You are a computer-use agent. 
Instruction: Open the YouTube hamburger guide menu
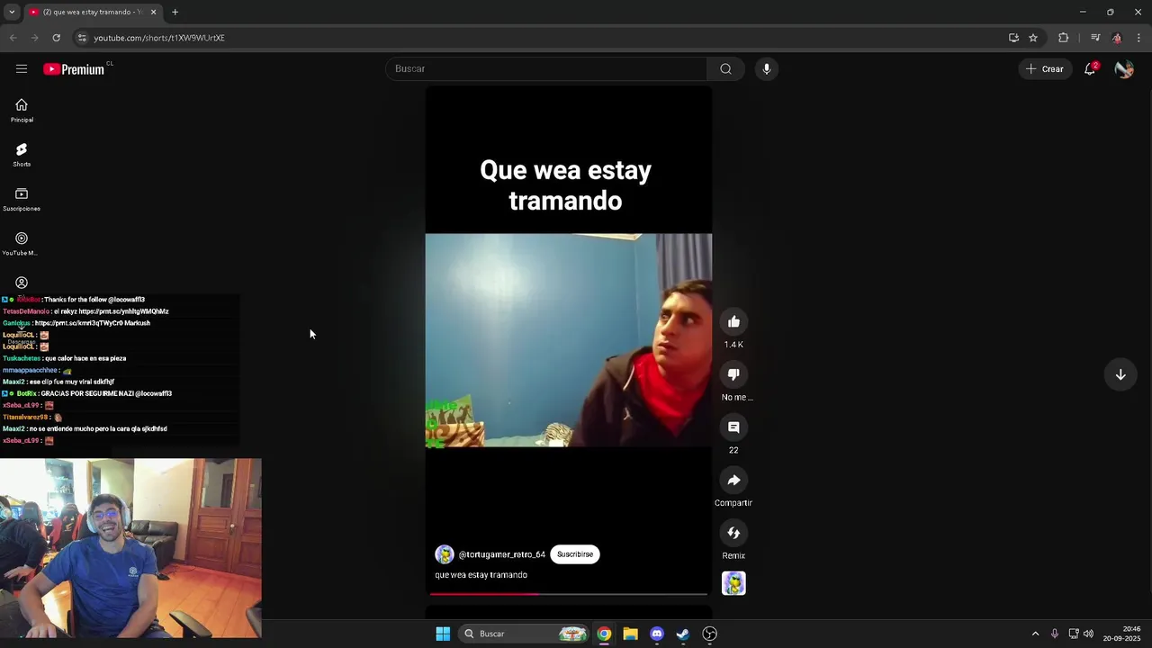pyautogui.click(x=22, y=69)
